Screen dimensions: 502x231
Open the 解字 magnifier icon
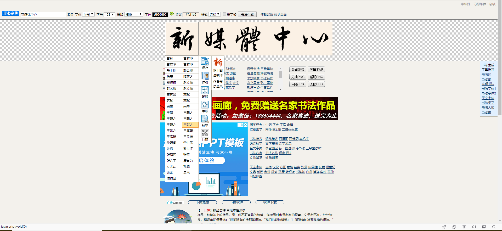click(205, 119)
